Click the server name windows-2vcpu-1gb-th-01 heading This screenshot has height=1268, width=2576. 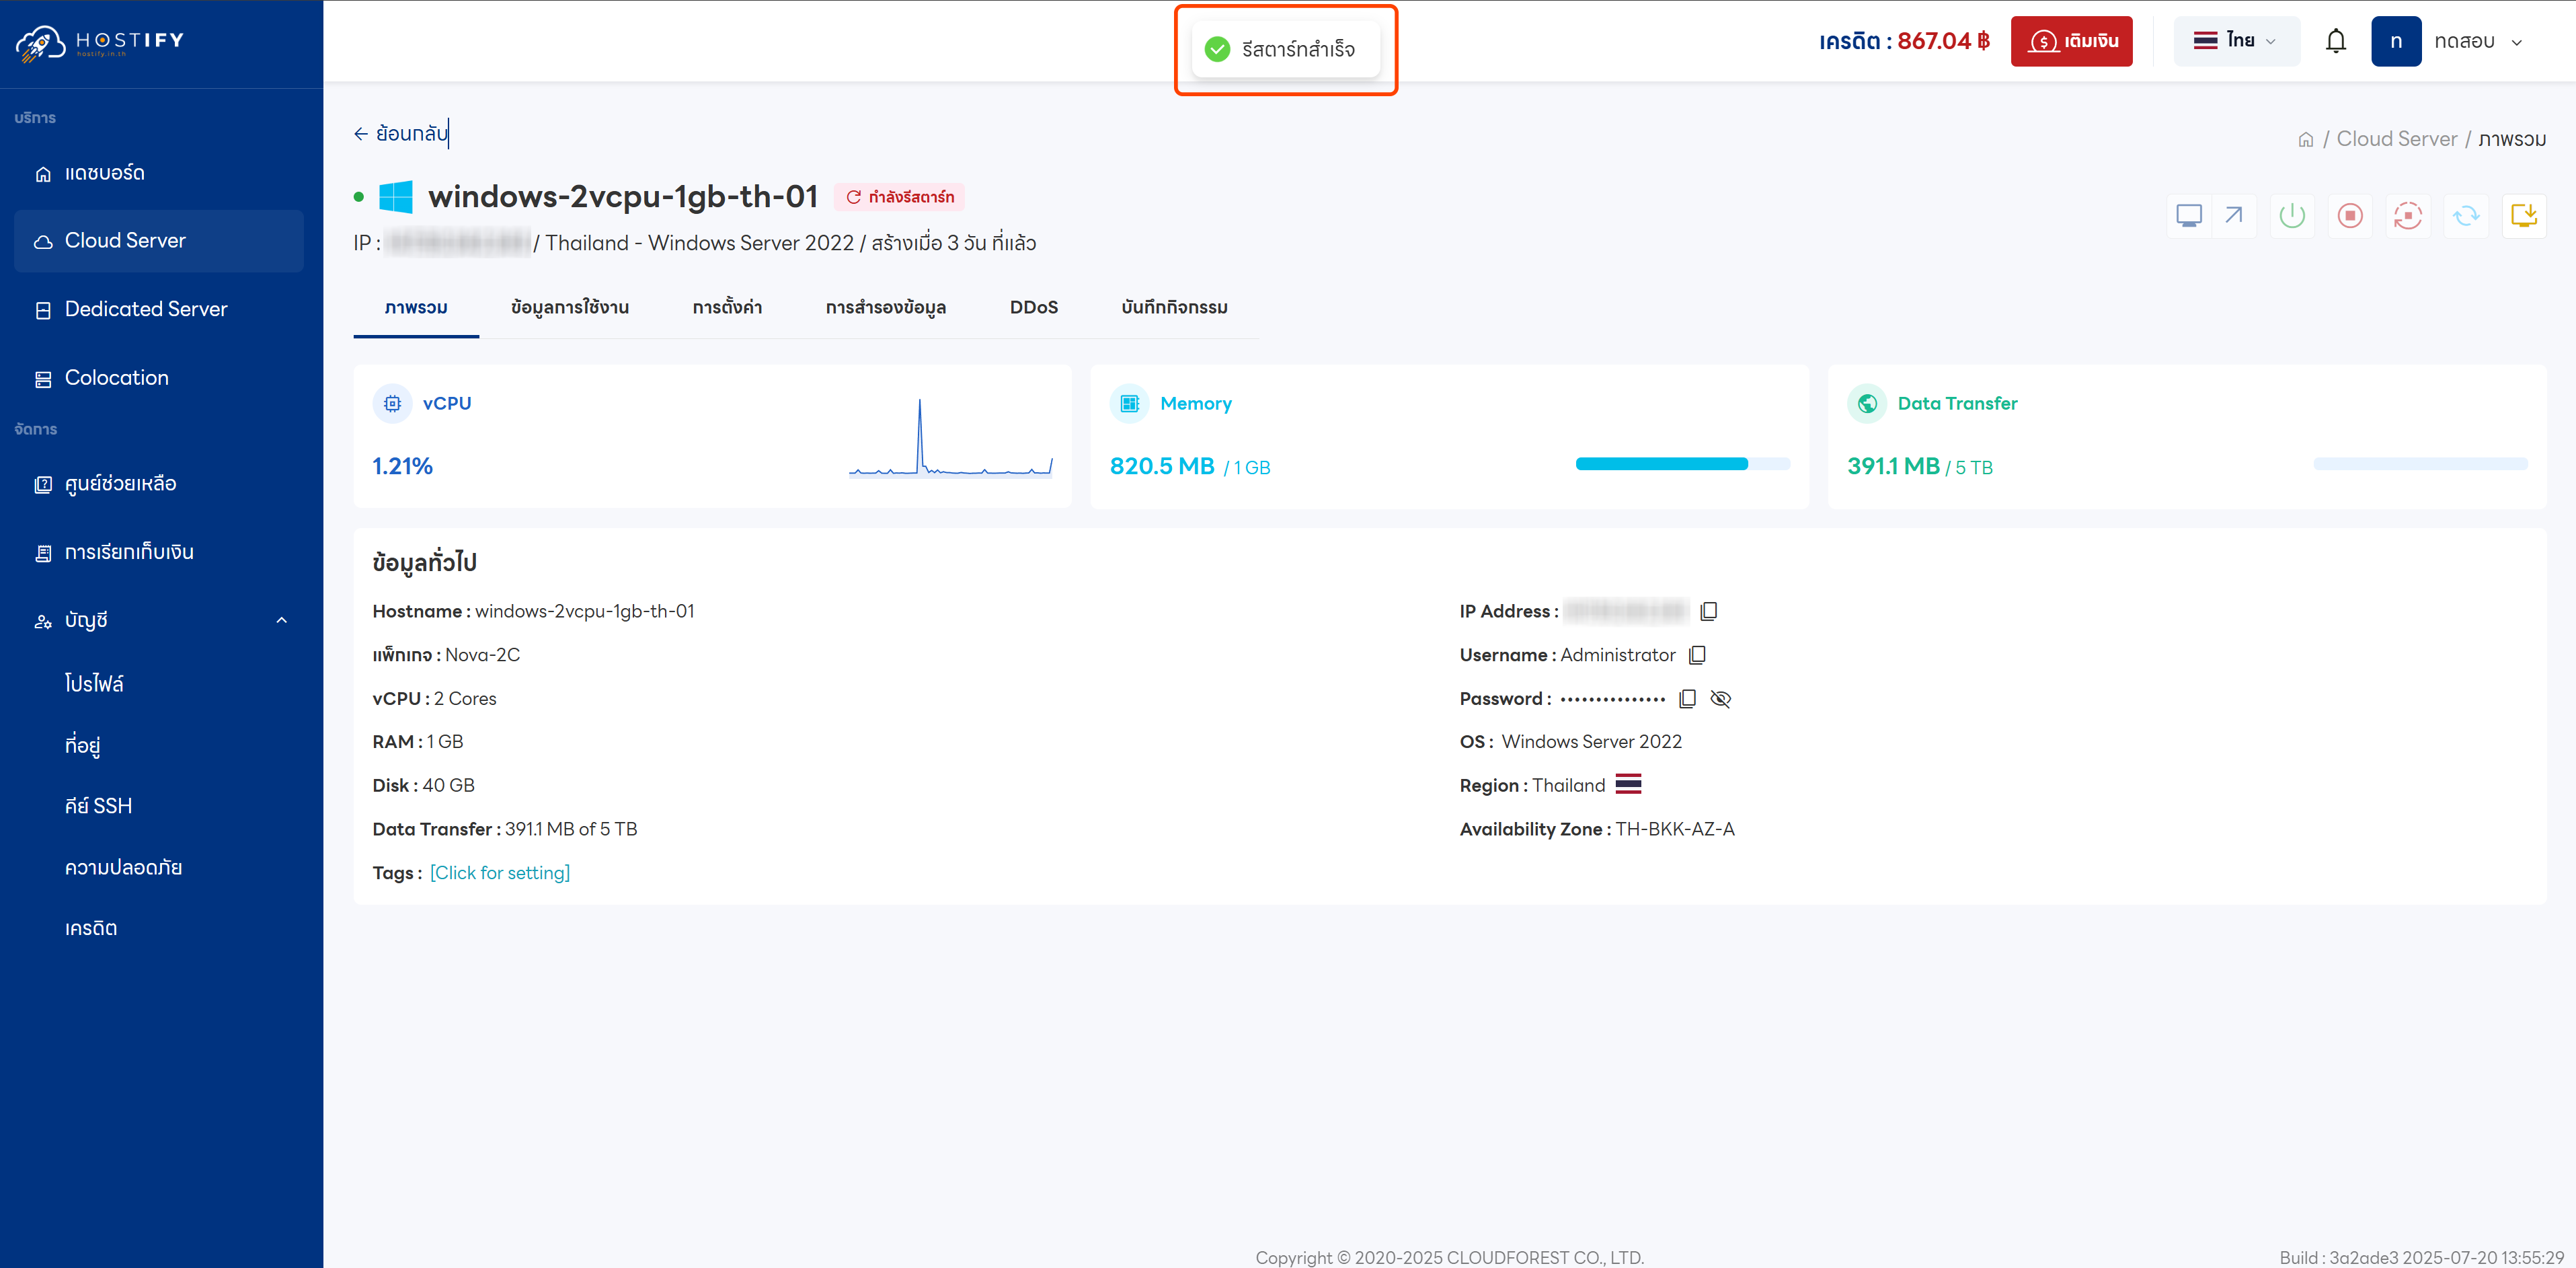click(623, 196)
